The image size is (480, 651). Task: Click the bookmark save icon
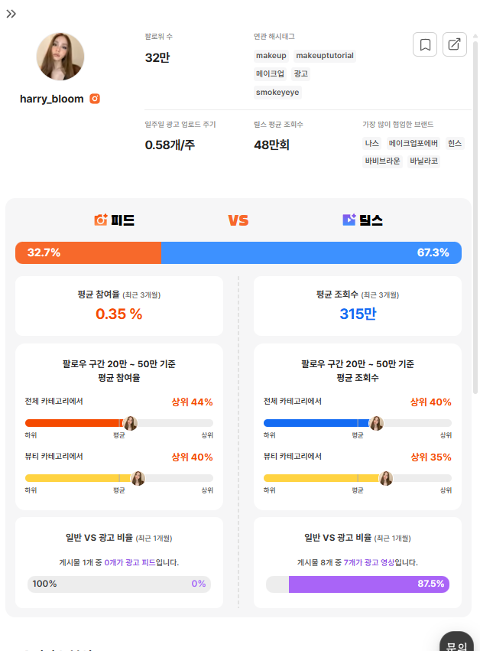point(425,44)
